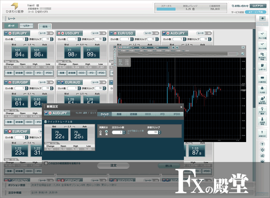Screen dimensions: 270x198
Task: Click the order lot count stepper in dialog
Action: pos(124,132)
